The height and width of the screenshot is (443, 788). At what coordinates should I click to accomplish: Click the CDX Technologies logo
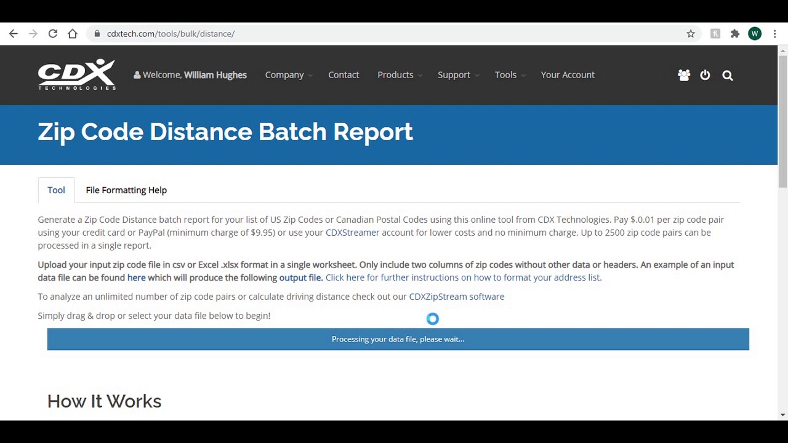point(77,74)
